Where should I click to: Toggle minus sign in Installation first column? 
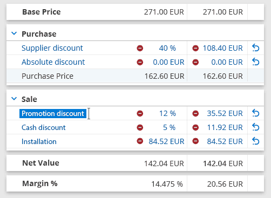click(140, 141)
